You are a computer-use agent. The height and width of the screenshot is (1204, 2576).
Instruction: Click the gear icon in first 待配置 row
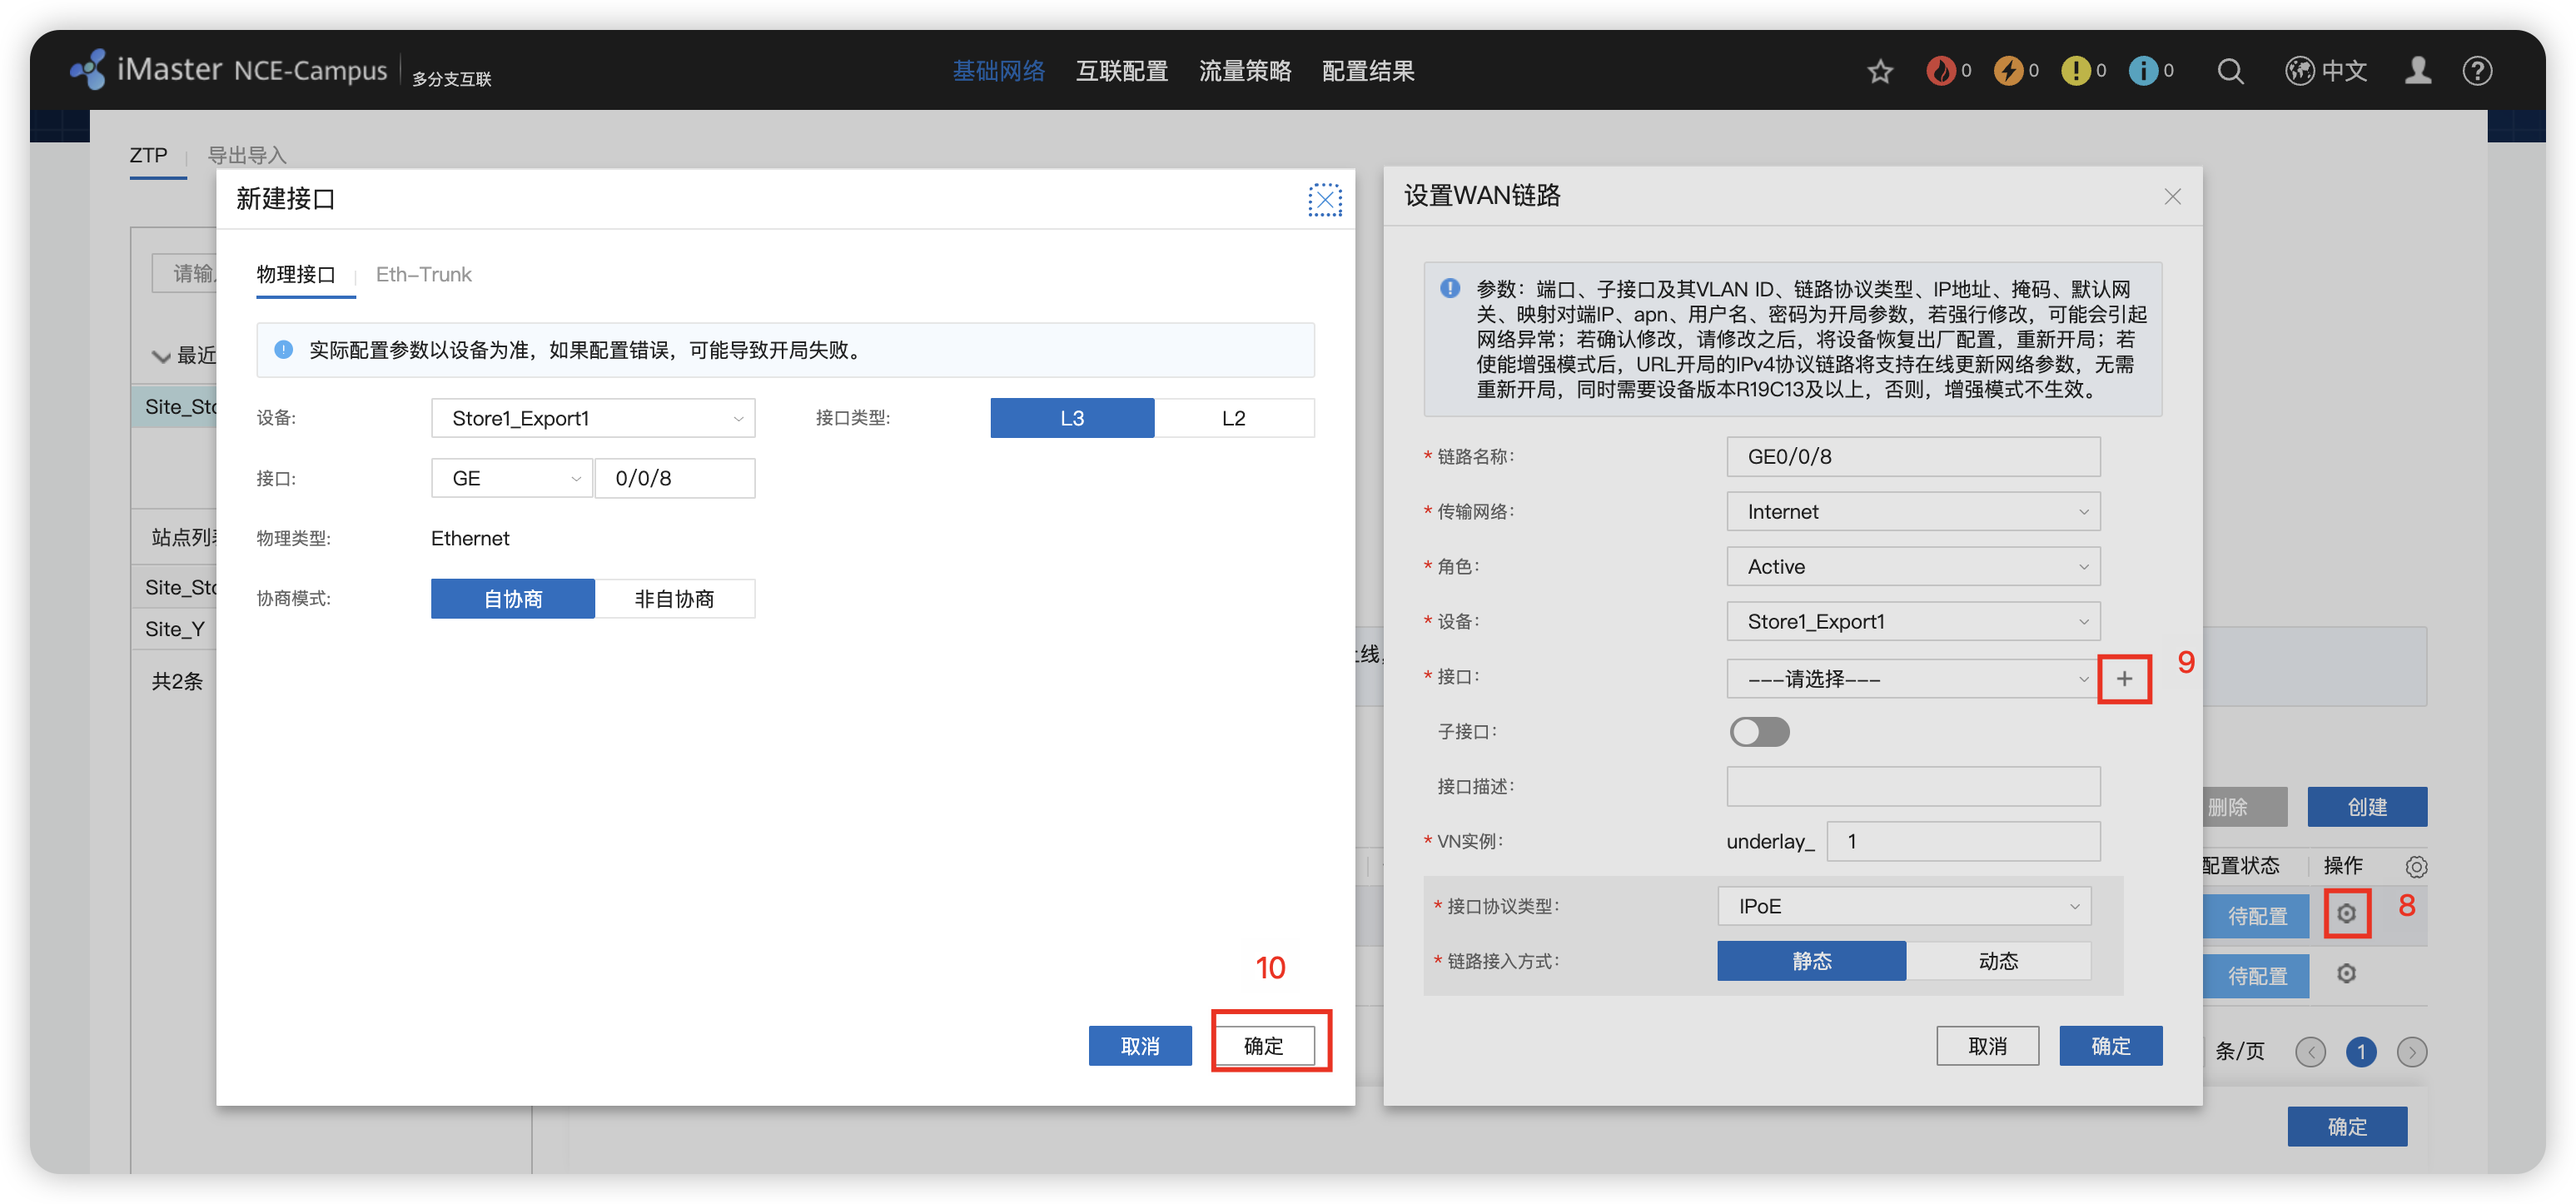[x=2346, y=913]
